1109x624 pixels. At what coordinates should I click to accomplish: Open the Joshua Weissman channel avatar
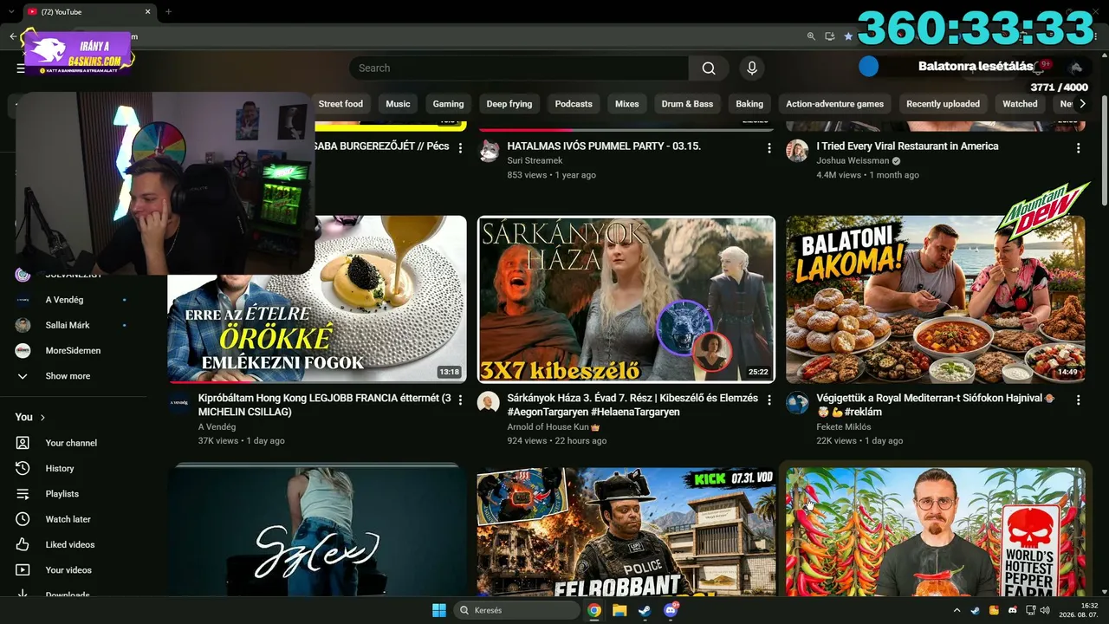tap(797, 151)
